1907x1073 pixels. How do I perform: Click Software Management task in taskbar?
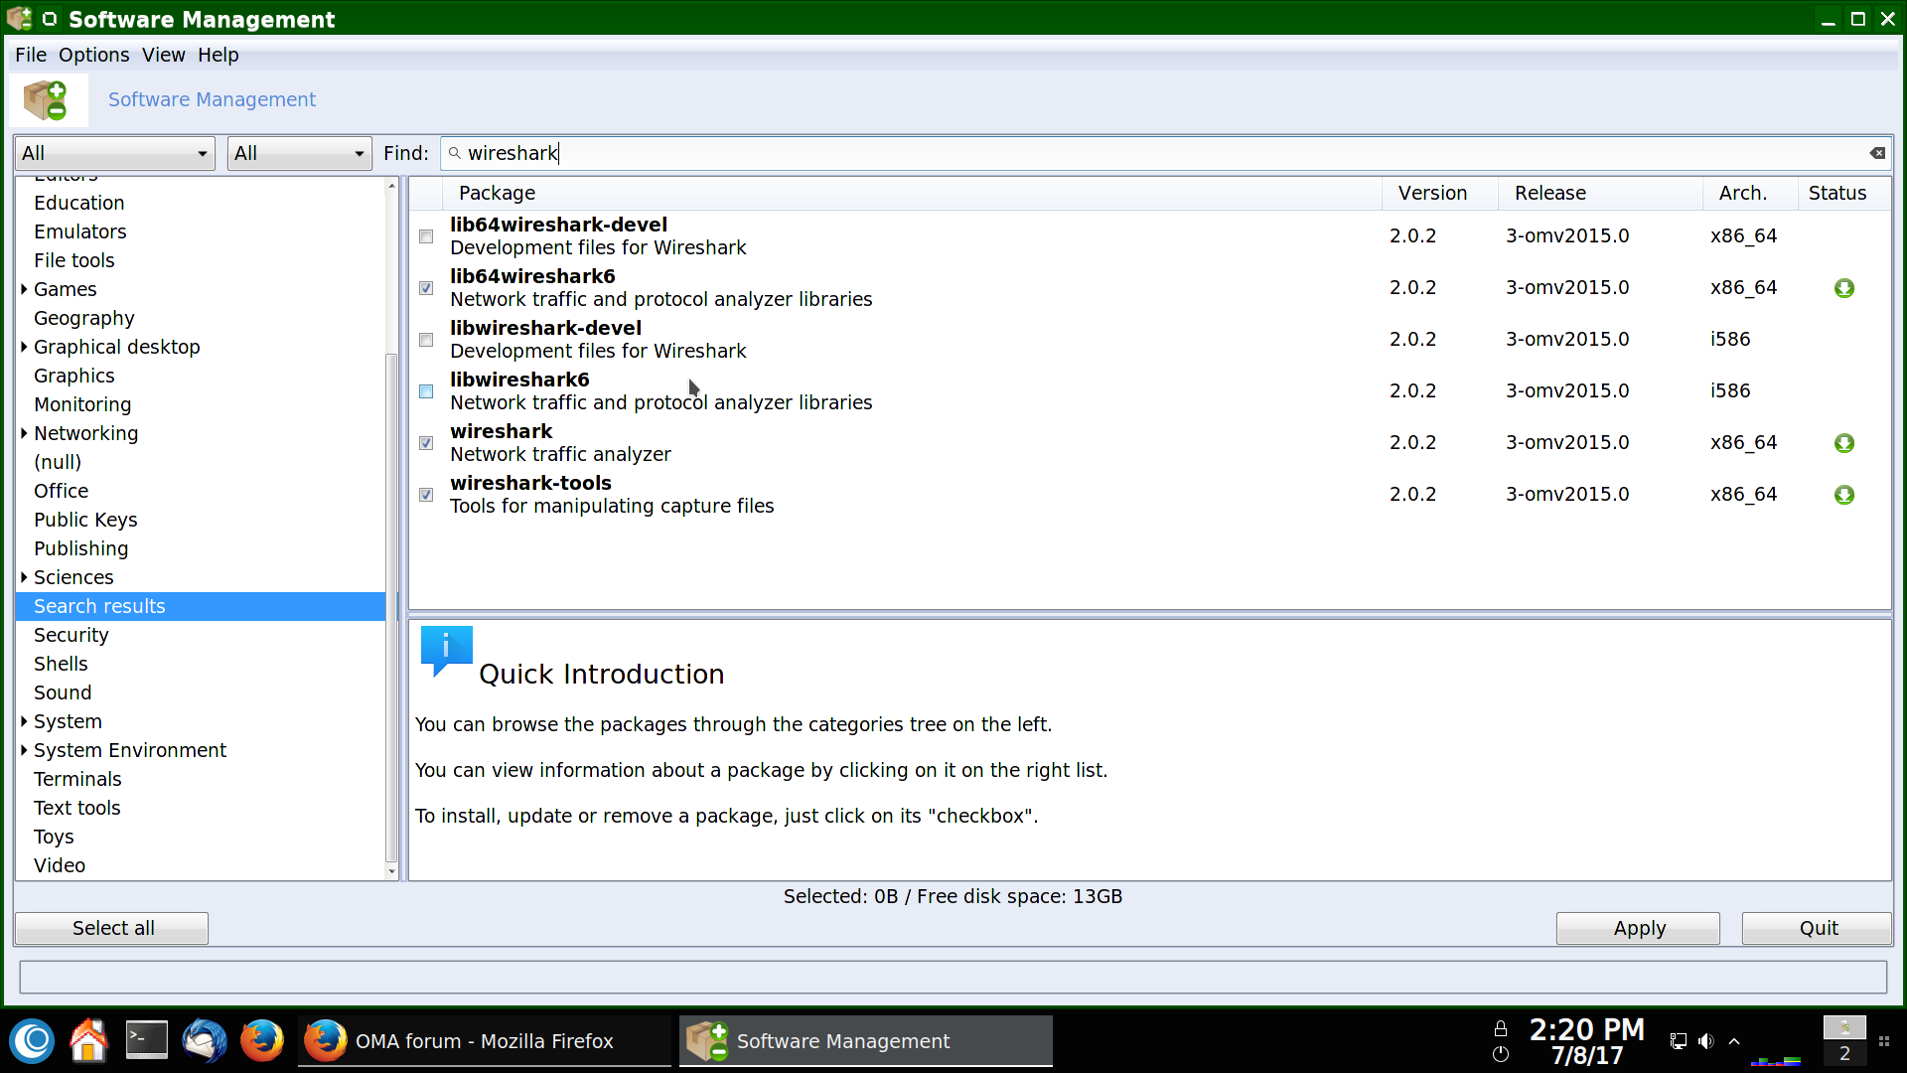pyautogui.click(x=866, y=1041)
